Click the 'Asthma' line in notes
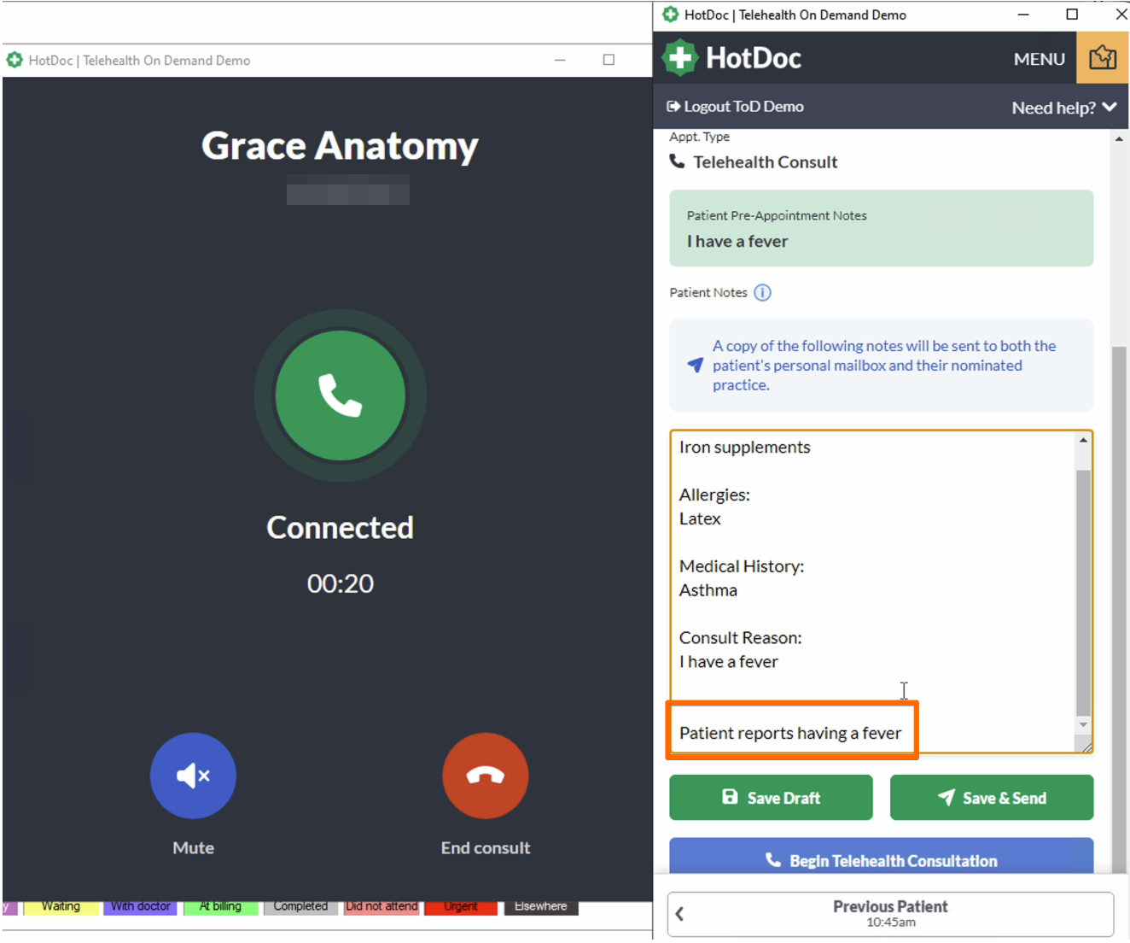 (x=708, y=590)
